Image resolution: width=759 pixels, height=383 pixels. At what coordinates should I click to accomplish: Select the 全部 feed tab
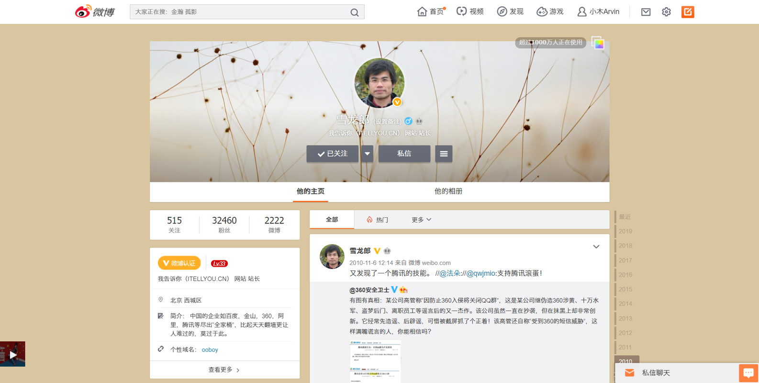pos(332,219)
